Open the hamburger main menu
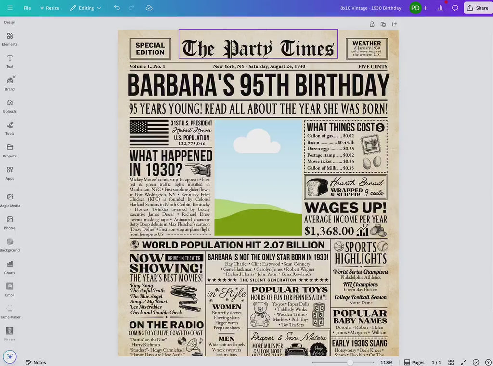The width and height of the screenshot is (493, 366). pyautogui.click(x=10, y=8)
